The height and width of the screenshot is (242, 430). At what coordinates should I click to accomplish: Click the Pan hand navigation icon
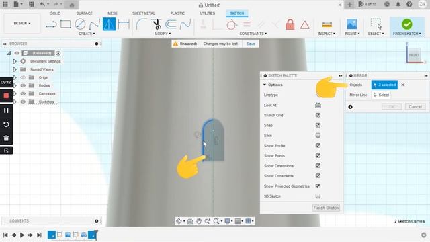coord(199,221)
